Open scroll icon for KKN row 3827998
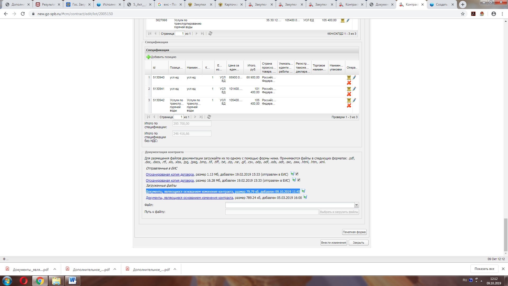 (343, 20)
